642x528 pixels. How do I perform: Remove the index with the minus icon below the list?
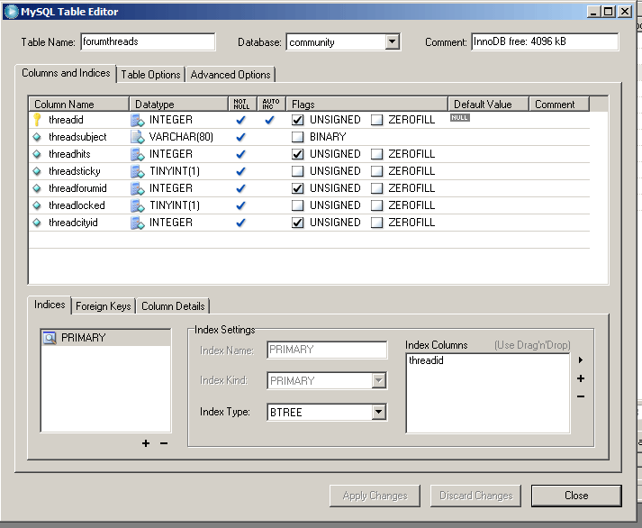(x=164, y=443)
